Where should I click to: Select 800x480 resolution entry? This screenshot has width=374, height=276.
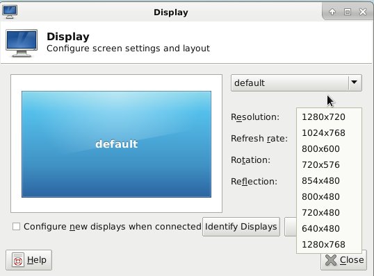click(x=329, y=196)
